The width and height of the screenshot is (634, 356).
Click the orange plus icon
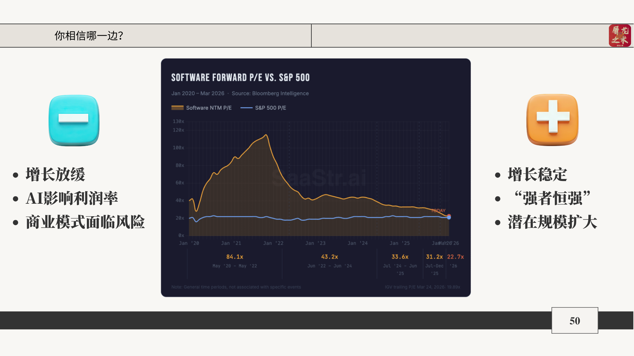pyautogui.click(x=552, y=120)
